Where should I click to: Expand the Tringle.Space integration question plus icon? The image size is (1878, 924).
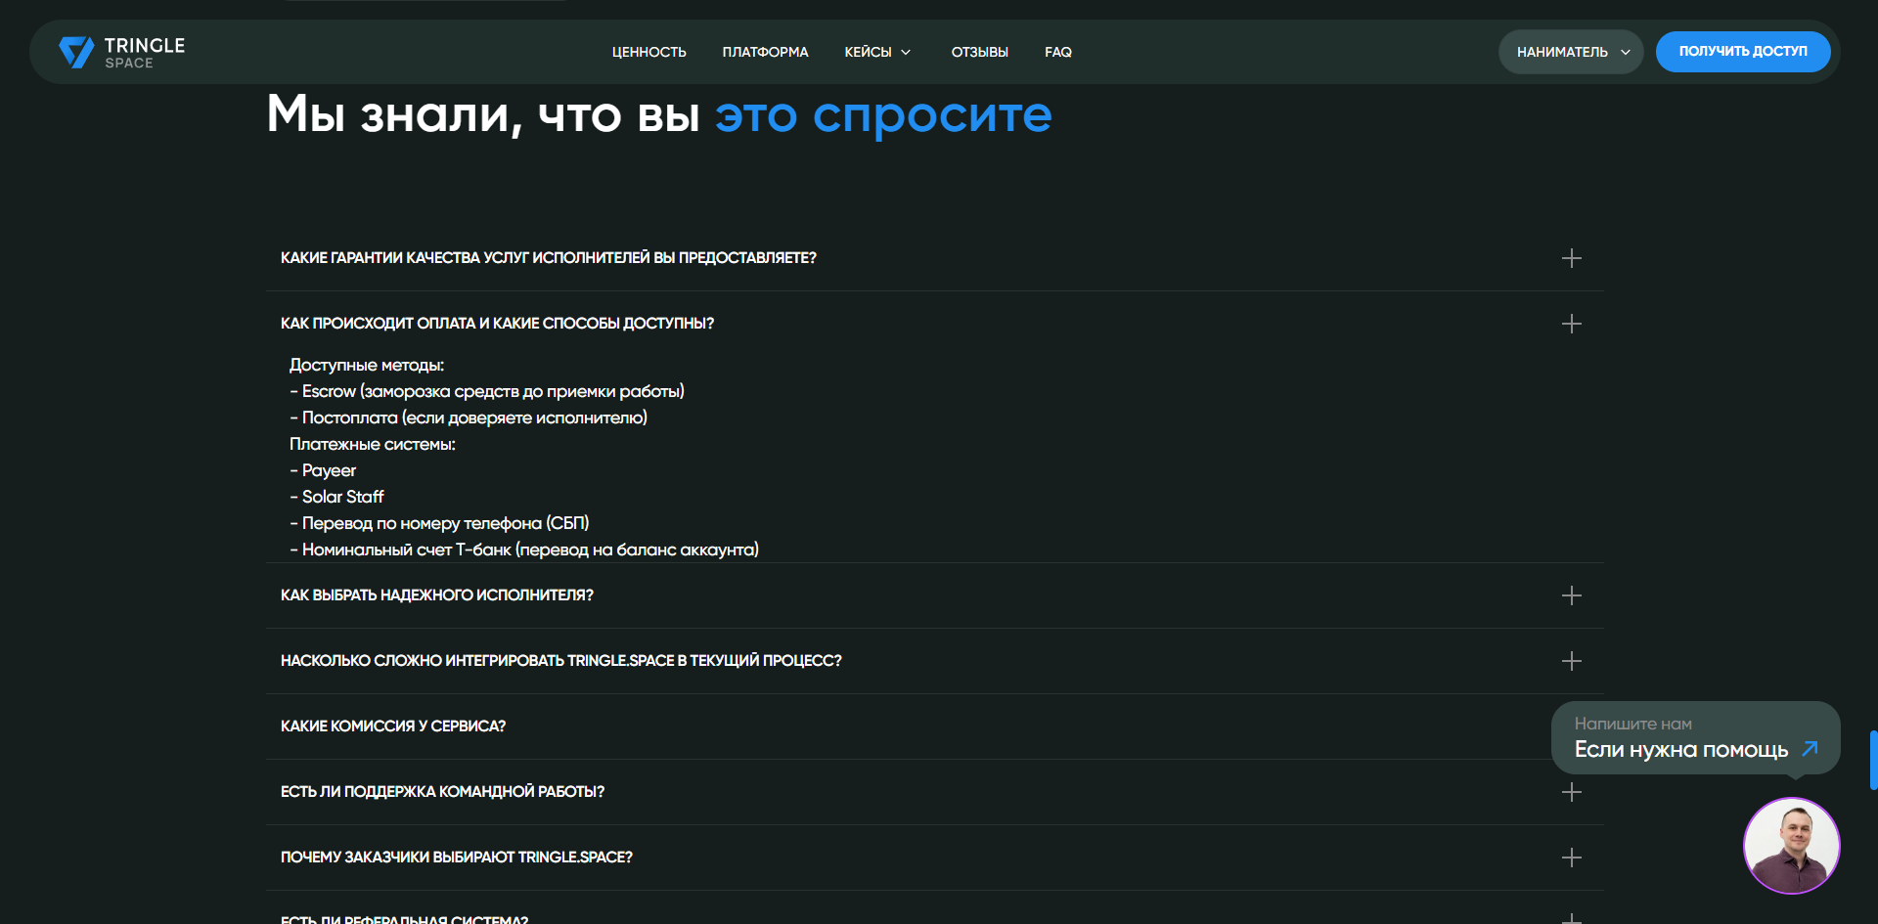click(1571, 661)
